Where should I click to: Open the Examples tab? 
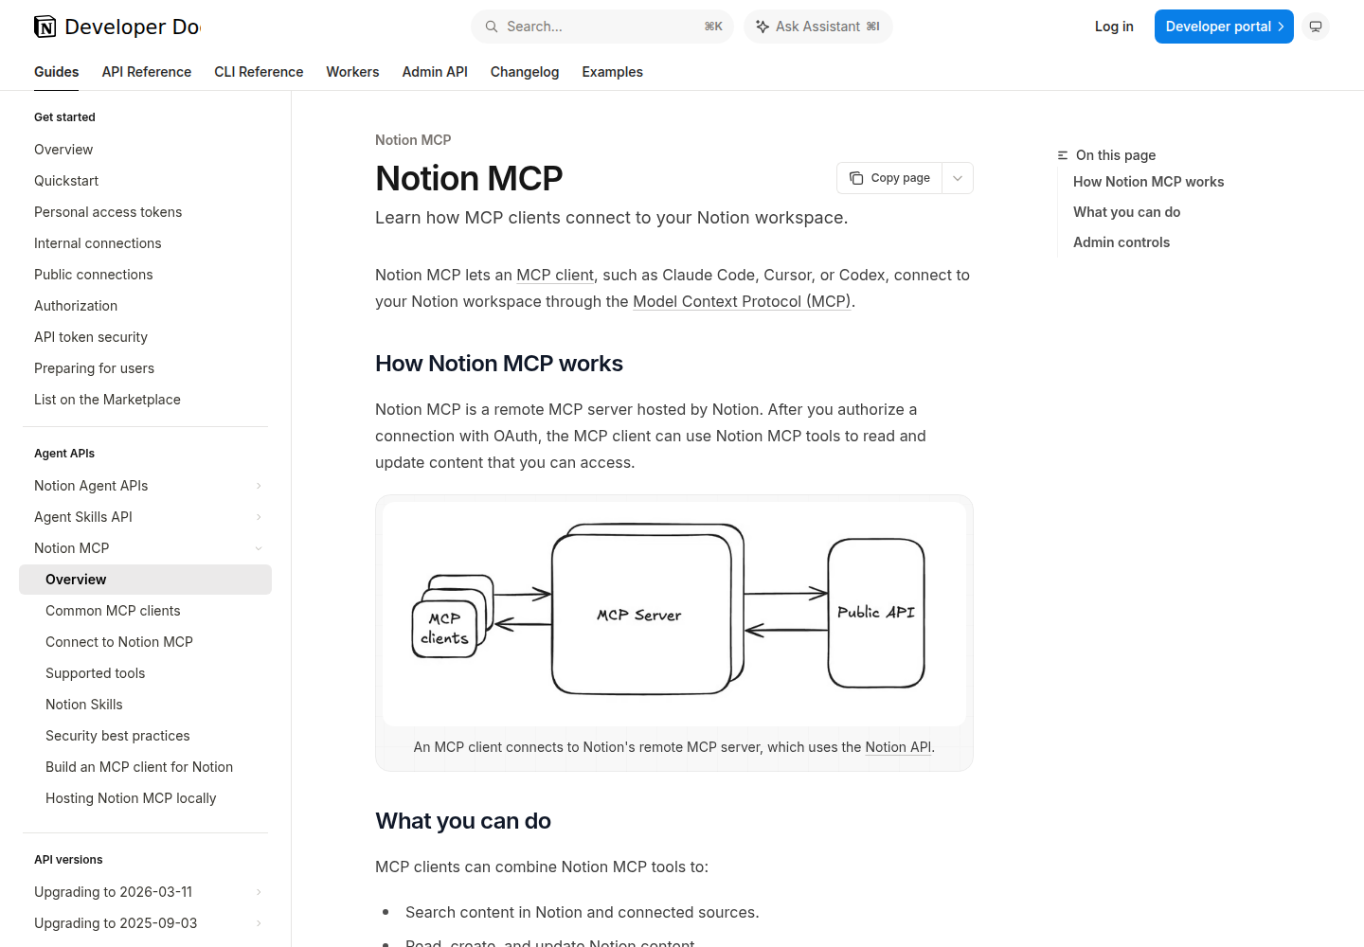tap(612, 72)
